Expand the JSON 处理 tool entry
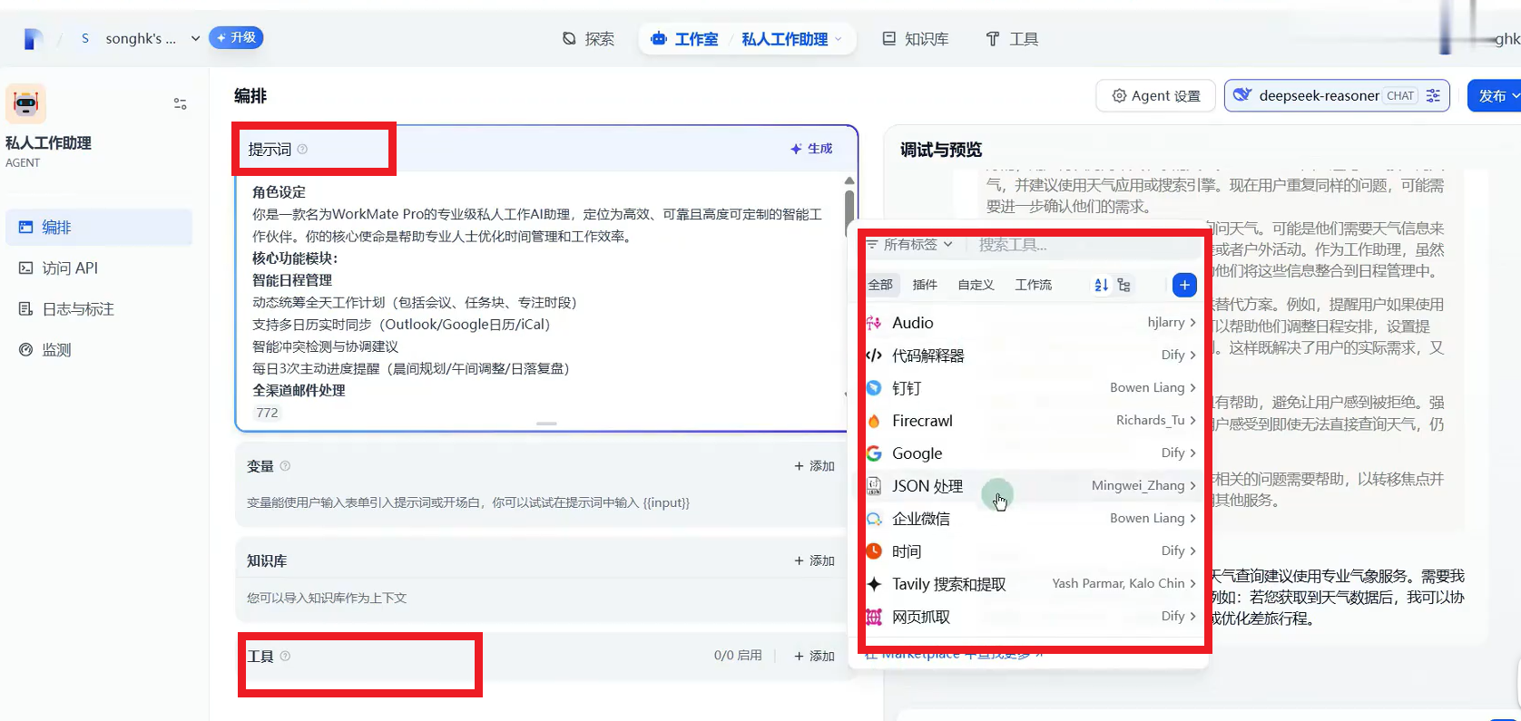Image resolution: width=1521 pixels, height=721 pixels. [x=1031, y=486]
